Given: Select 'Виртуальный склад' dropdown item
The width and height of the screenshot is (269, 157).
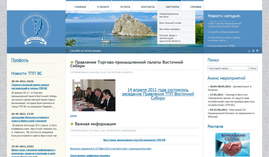Looking at the screenshot, I should click(170, 23).
